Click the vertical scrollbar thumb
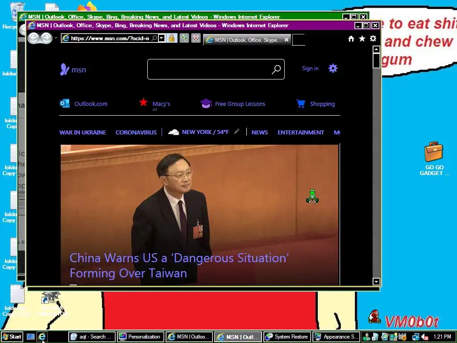This screenshot has width=457, height=343. pos(376,61)
